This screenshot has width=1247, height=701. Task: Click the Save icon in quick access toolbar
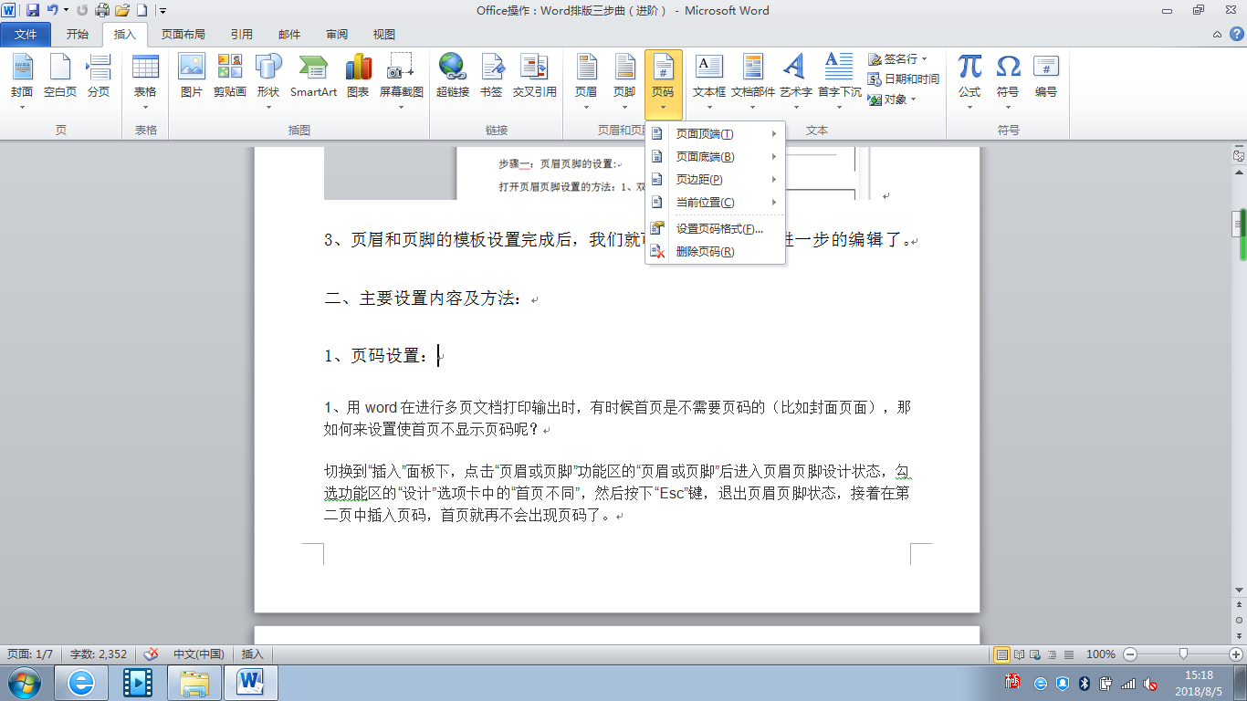pyautogui.click(x=33, y=11)
